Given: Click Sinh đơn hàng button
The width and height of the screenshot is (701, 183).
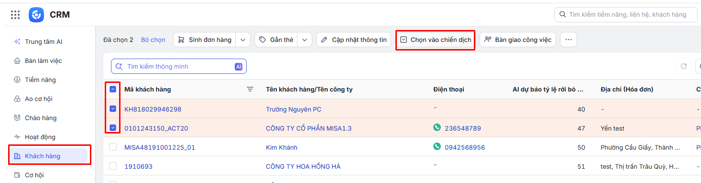Looking at the screenshot, I should click(205, 40).
